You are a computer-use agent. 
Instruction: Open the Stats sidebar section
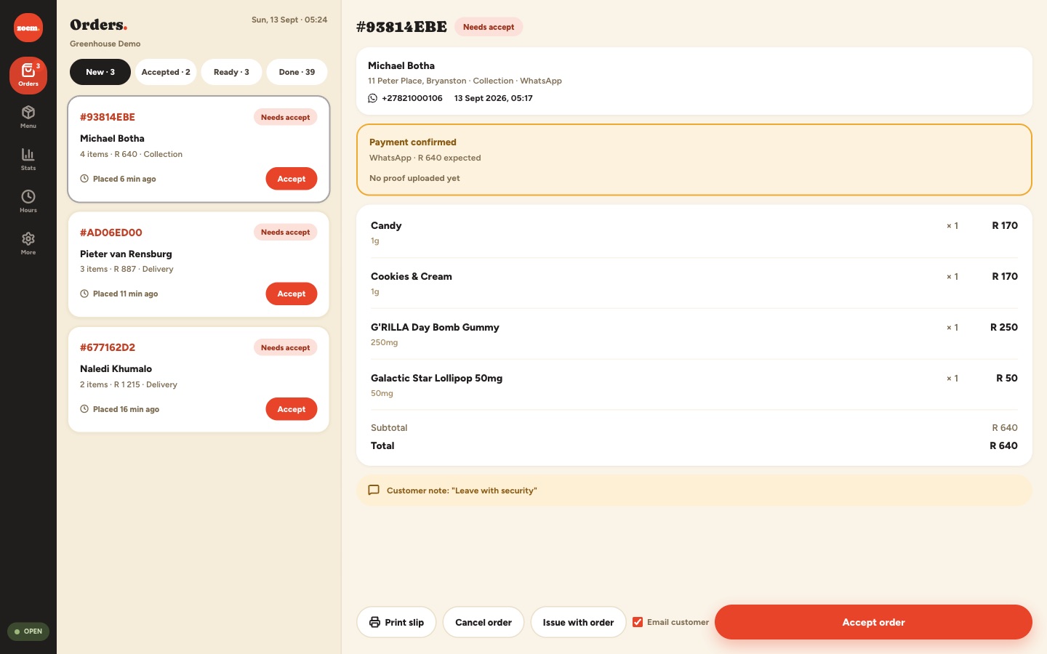pyautogui.click(x=28, y=159)
